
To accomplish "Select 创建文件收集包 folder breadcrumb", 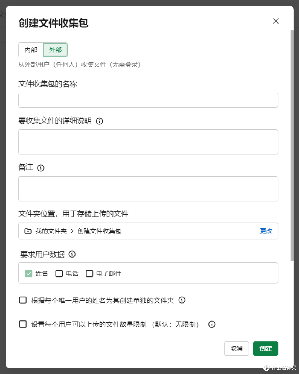I will tap(99, 231).
